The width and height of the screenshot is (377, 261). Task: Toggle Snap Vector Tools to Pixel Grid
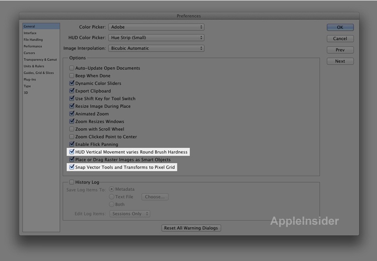coord(72,167)
